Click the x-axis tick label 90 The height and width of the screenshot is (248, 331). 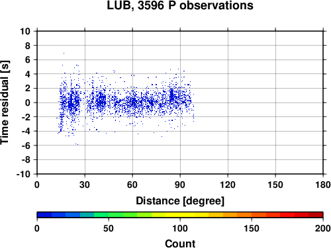click(180, 185)
